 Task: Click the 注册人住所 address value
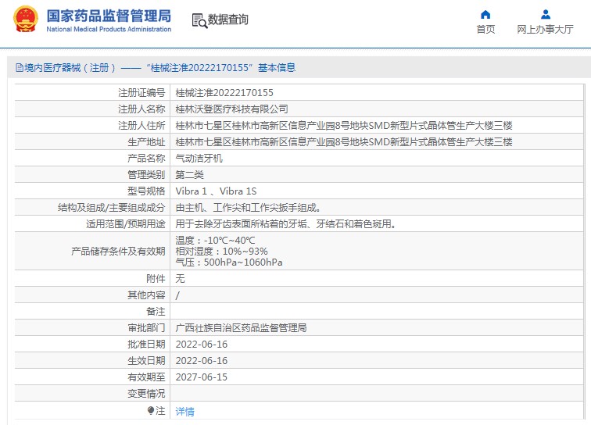point(344,126)
